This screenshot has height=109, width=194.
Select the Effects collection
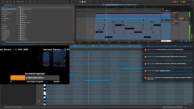pos(5,15)
